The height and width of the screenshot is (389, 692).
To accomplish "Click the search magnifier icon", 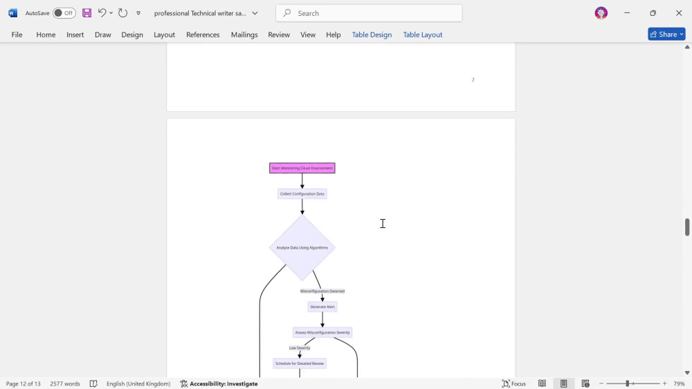I will 287,13.
